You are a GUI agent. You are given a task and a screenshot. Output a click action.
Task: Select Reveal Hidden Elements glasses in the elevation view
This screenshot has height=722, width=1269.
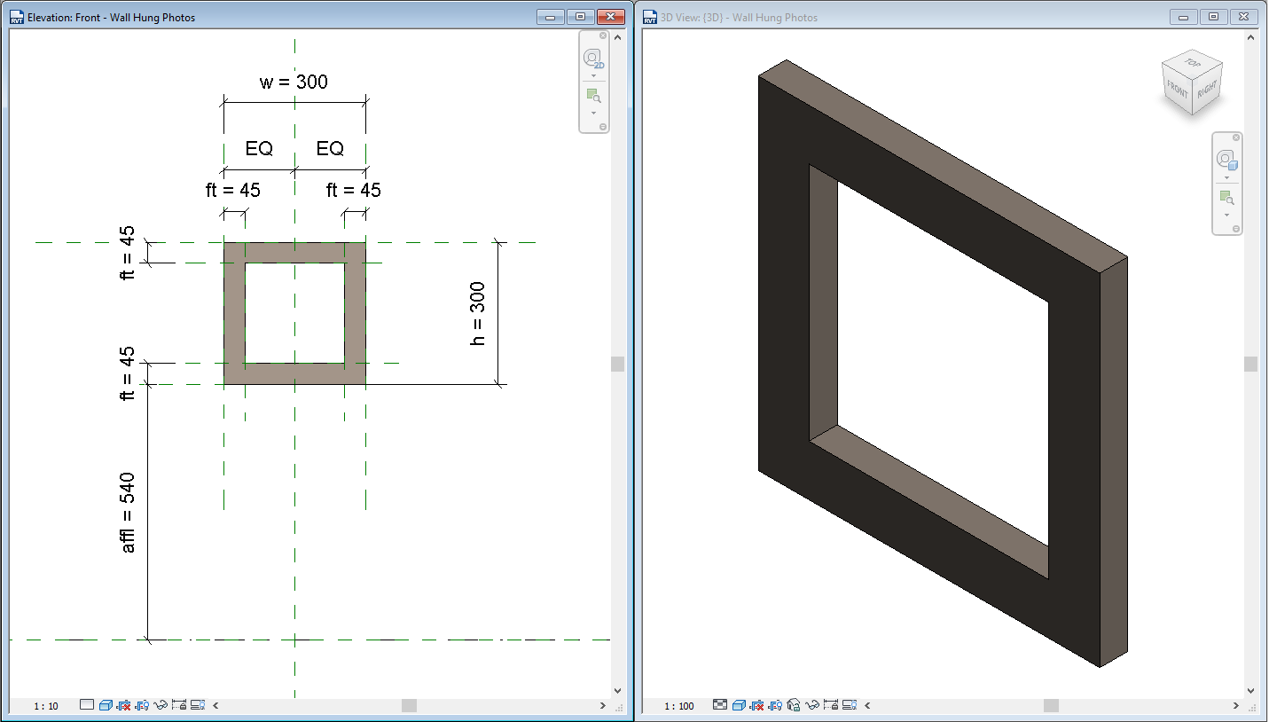pos(161,705)
